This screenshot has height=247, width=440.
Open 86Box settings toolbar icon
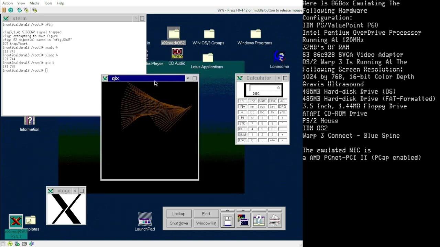point(34,10)
